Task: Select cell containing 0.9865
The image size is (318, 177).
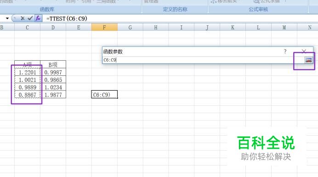Action: [x=53, y=80]
